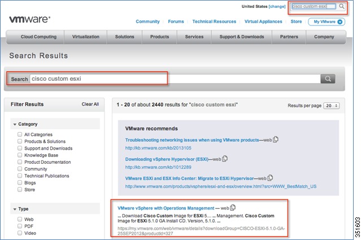
Task: Open the Results per page dropdown
Action: [x=331, y=106]
